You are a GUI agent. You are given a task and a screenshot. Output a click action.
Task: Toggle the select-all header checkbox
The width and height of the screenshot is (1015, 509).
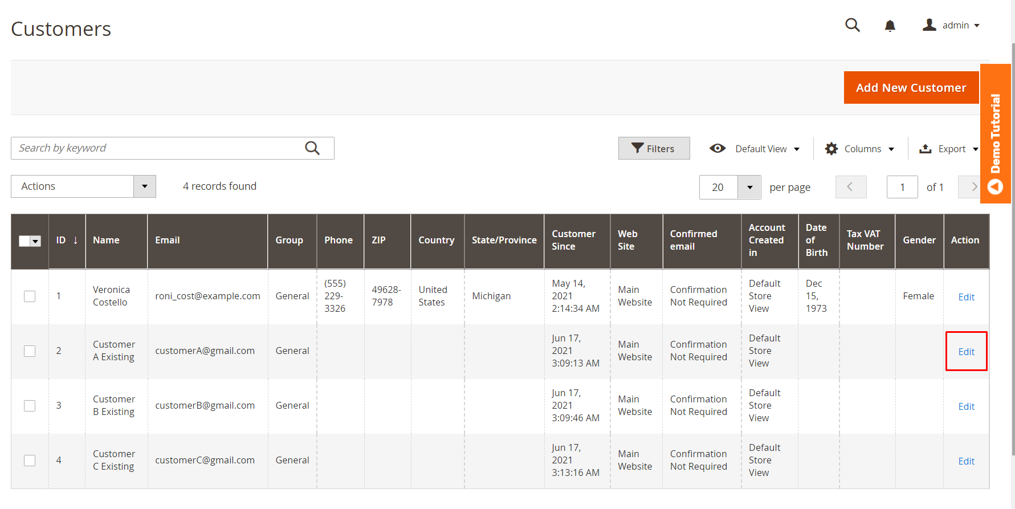[25, 241]
